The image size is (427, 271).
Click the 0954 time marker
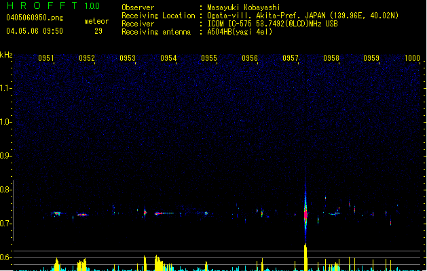[x=168, y=58]
